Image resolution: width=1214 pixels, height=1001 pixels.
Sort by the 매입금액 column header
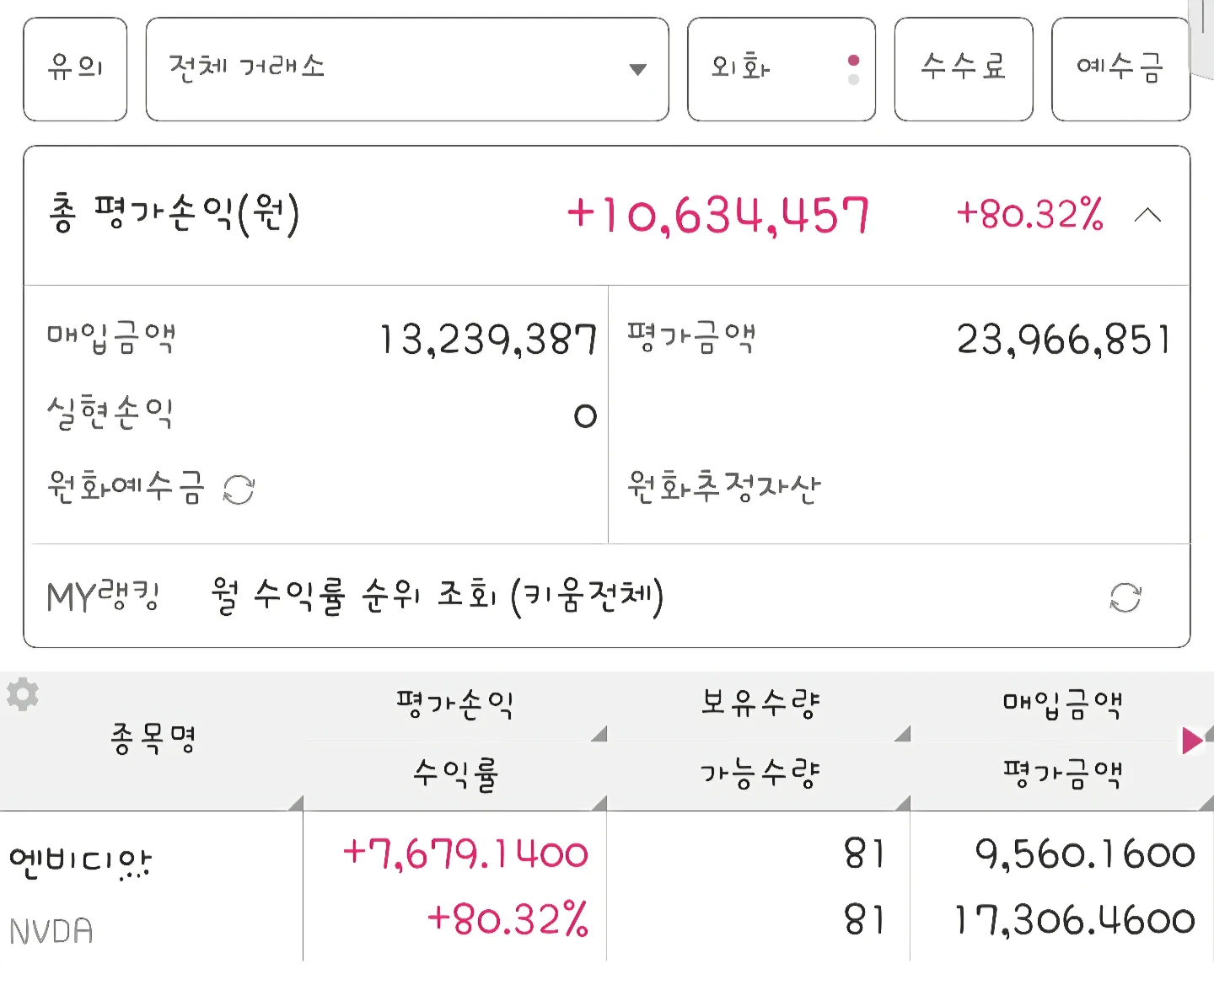tap(1062, 704)
